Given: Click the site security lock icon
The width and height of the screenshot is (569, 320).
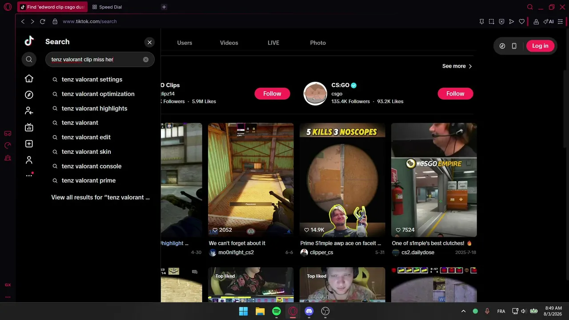Looking at the screenshot, I should (55, 21).
